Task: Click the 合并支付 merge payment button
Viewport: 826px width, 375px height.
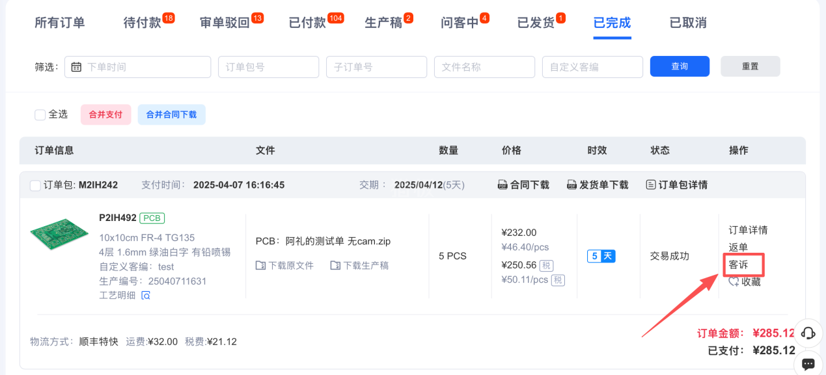Action: (x=105, y=114)
